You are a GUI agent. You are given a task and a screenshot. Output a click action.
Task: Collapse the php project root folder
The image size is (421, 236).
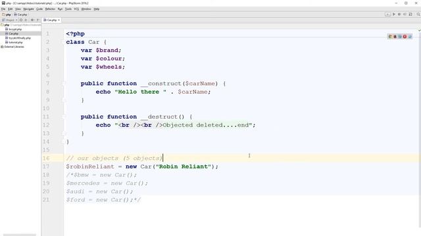click(x=2, y=25)
